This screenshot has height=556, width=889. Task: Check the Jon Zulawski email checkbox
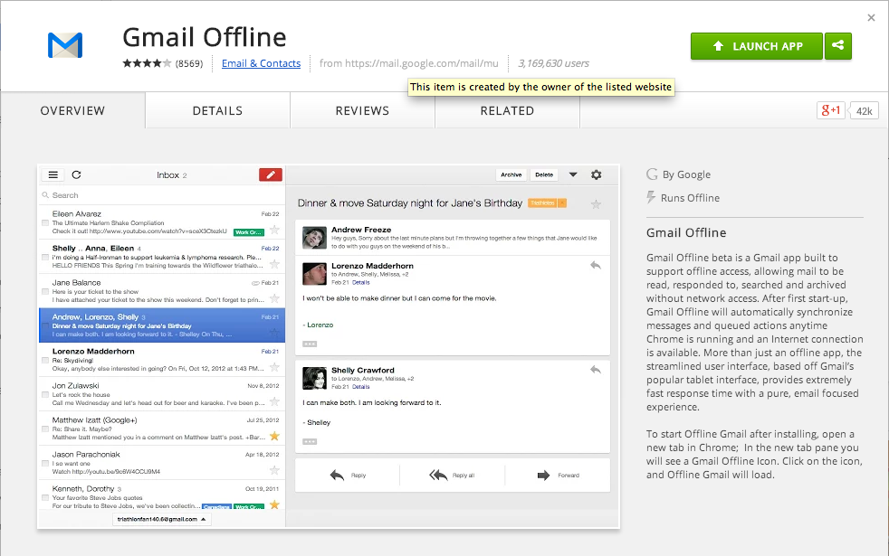pyautogui.click(x=45, y=395)
